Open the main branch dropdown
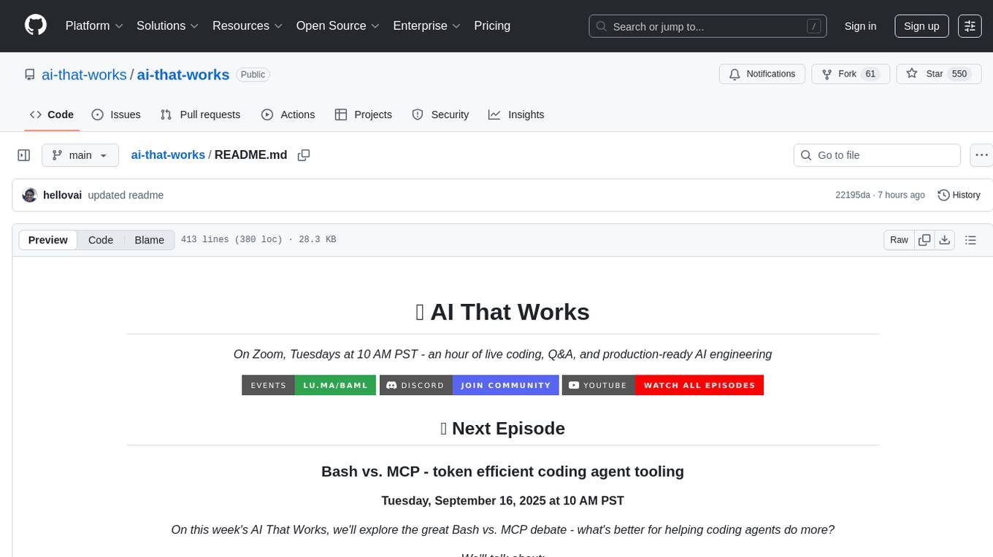 point(80,155)
